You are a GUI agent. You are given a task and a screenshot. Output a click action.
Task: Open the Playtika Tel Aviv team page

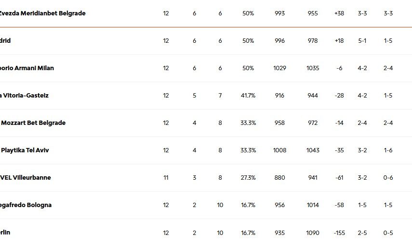tap(25, 150)
